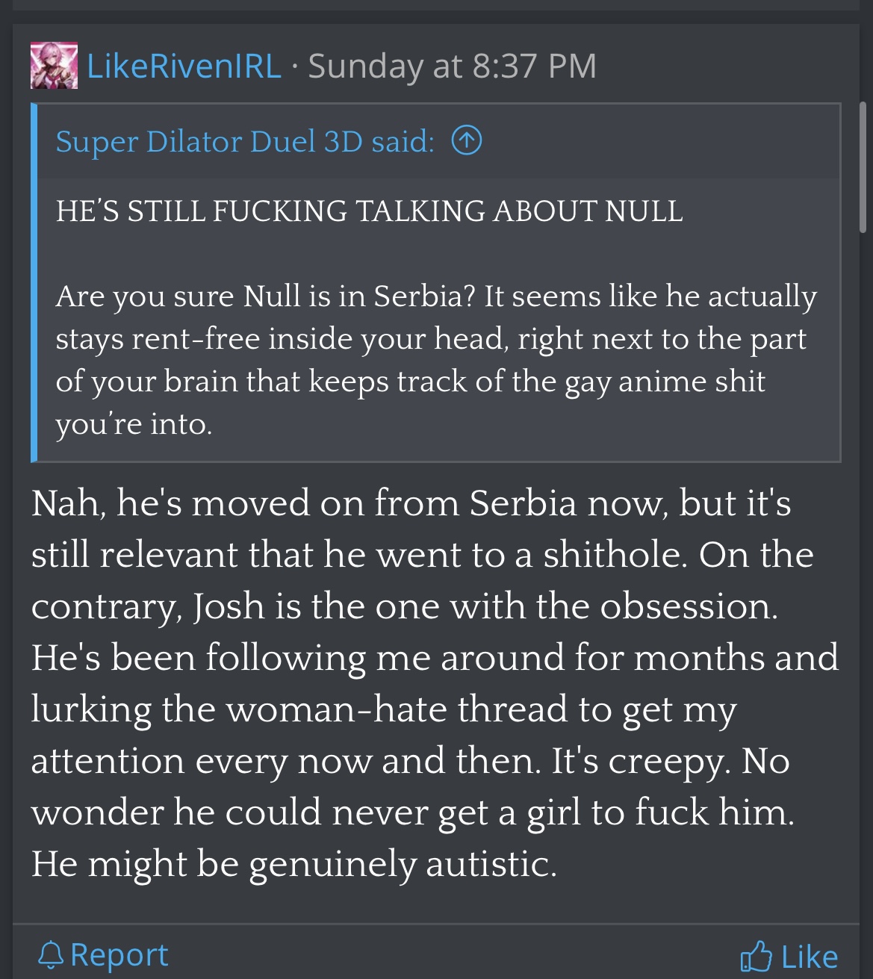This screenshot has width=873, height=979.
Task: Select the blue left border of quote box
Action: [x=34, y=282]
